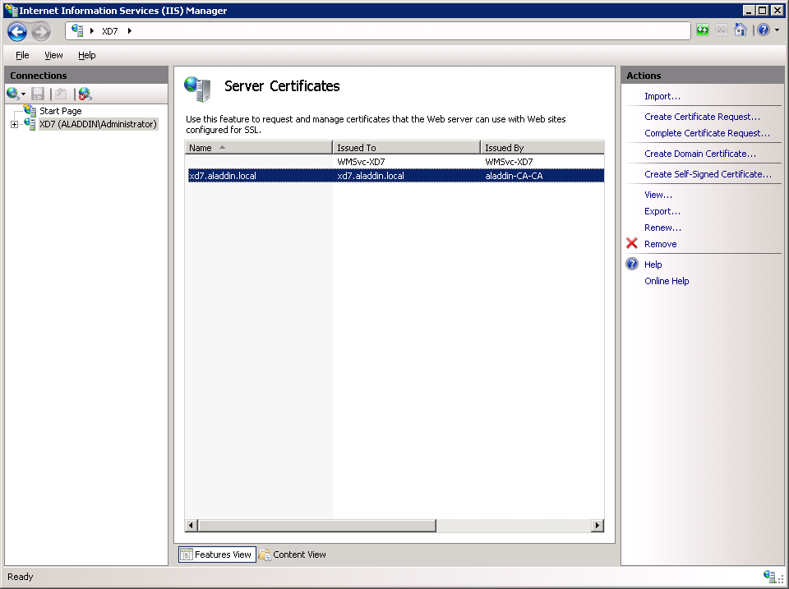
Task: Click the Server Certificates header icon
Action: (x=198, y=89)
